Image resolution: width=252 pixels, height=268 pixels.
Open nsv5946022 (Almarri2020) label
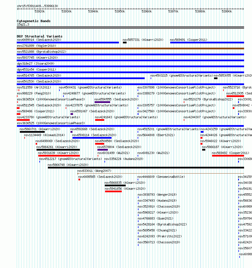coord(221,141)
